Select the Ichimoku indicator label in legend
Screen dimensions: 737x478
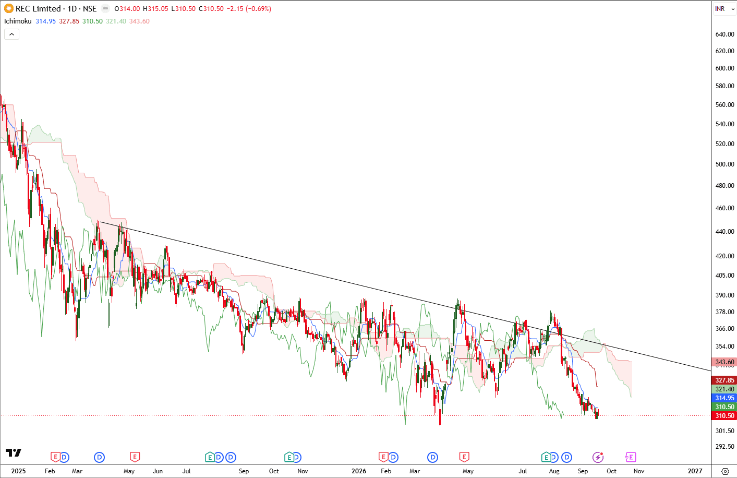(x=18, y=21)
